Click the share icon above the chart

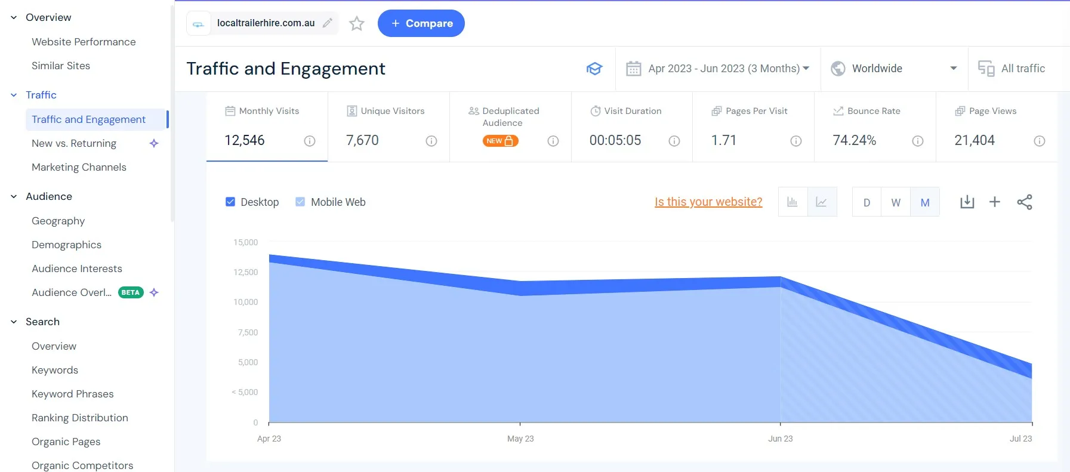coord(1024,202)
